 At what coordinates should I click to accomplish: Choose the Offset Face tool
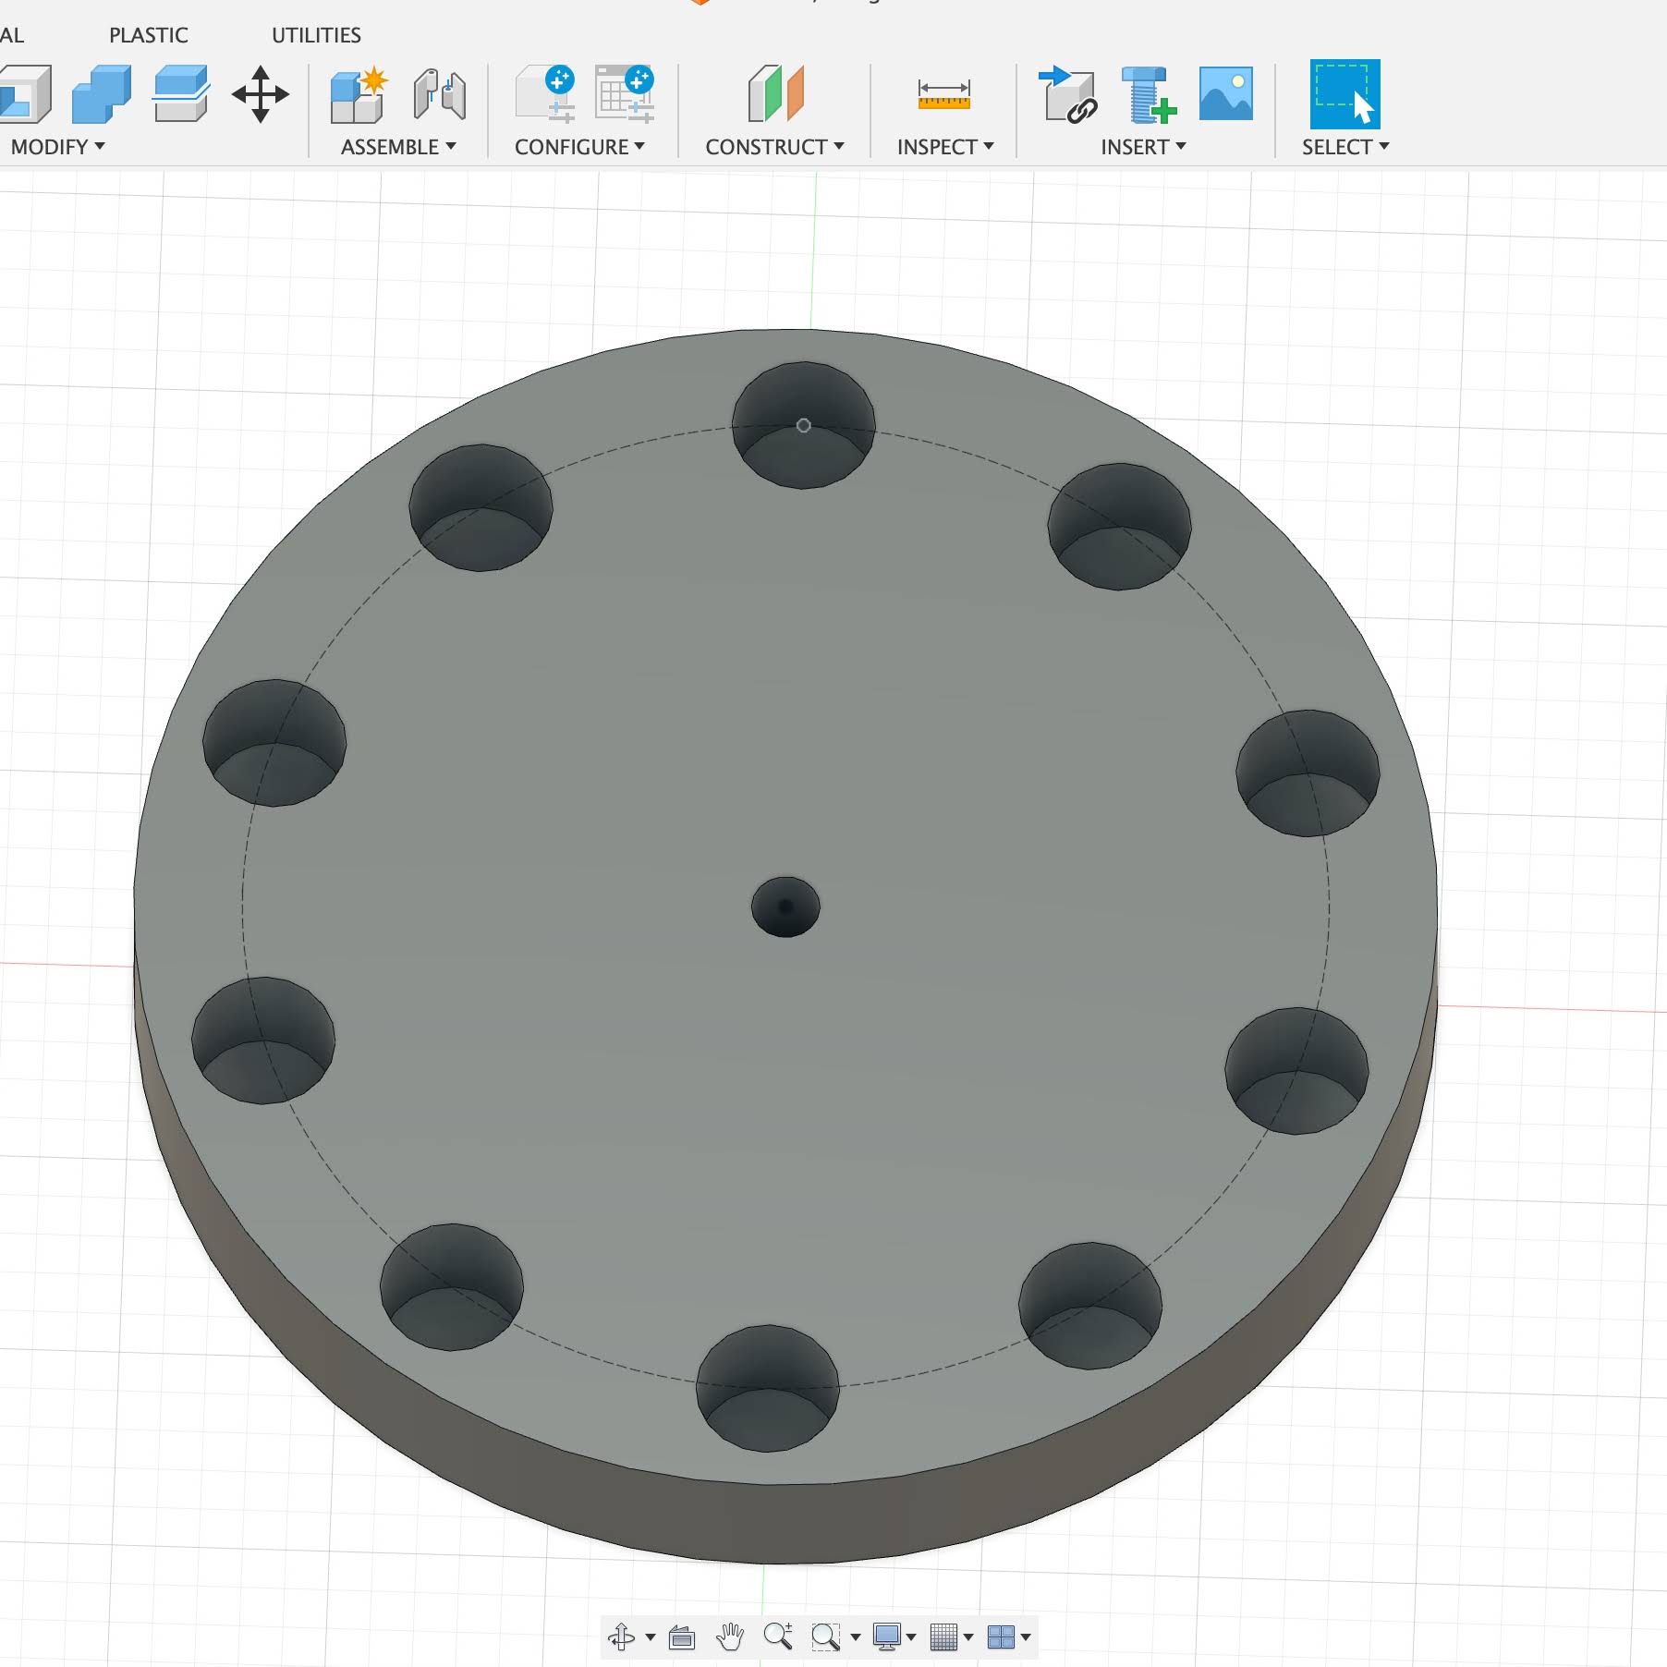[x=181, y=93]
